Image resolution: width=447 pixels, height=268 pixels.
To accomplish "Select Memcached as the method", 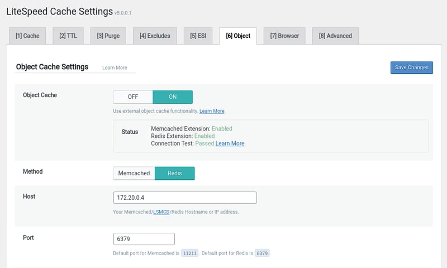I will pyautogui.click(x=134, y=173).
